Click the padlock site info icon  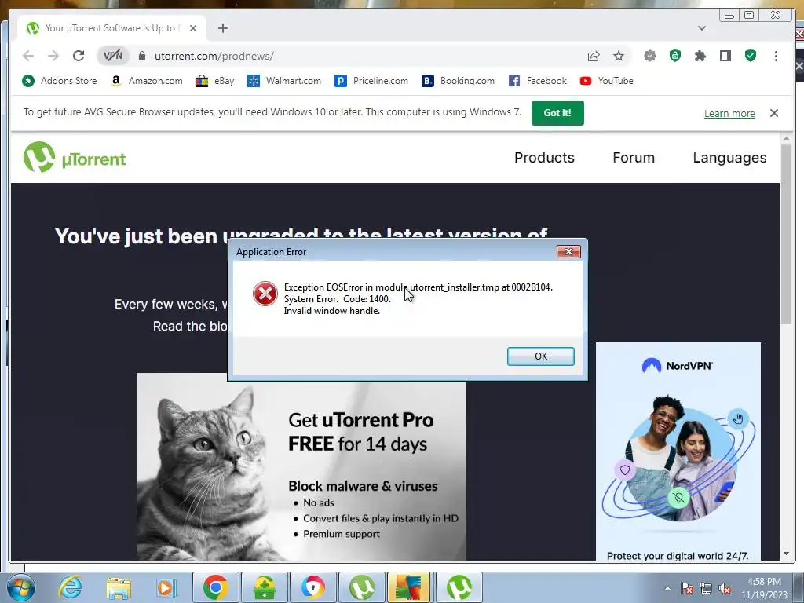pyautogui.click(x=142, y=56)
